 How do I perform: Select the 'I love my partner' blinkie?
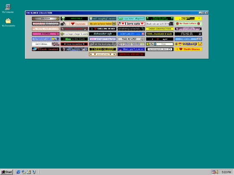pyautogui.click(x=74, y=44)
